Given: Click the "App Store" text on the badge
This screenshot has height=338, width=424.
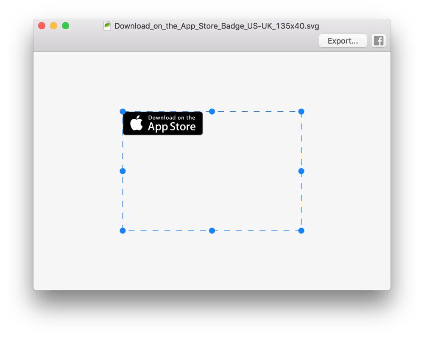Looking at the screenshot, I should (172, 127).
